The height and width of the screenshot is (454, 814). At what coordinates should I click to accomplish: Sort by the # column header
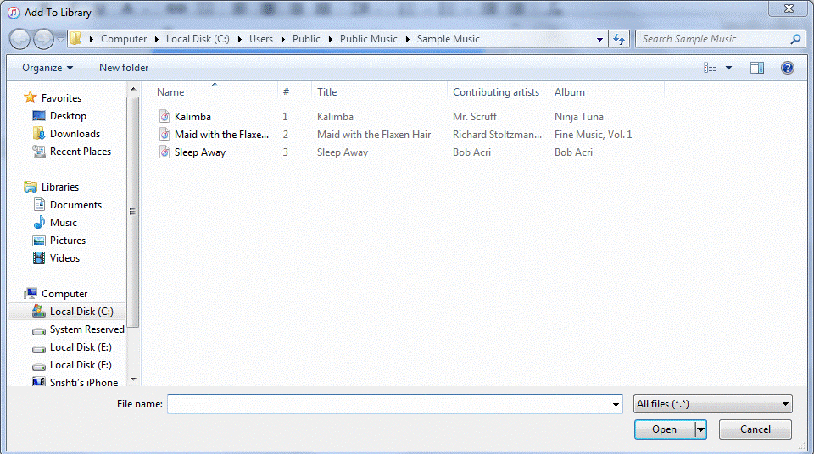pyautogui.click(x=286, y=92)
